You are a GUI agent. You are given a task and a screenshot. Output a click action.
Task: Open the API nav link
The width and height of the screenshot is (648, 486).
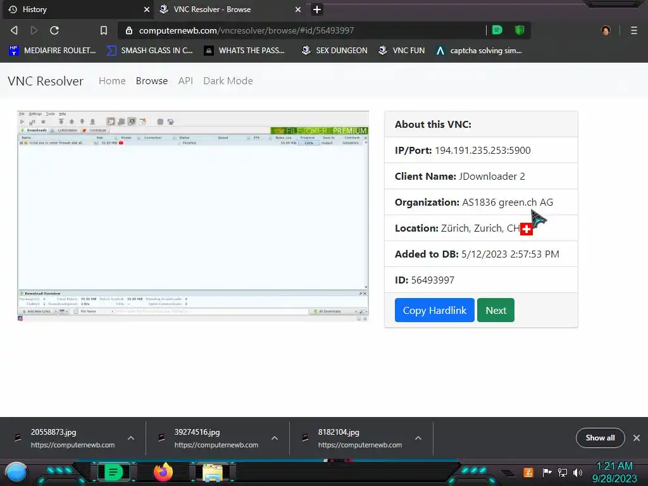tap(185, 80)
